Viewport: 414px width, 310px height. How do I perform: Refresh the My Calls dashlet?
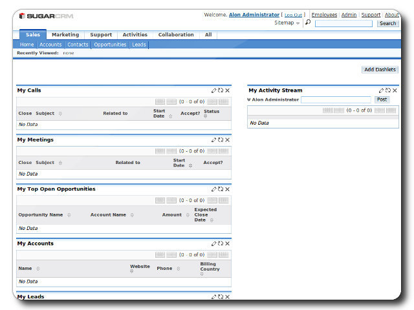tap(221, 90)
